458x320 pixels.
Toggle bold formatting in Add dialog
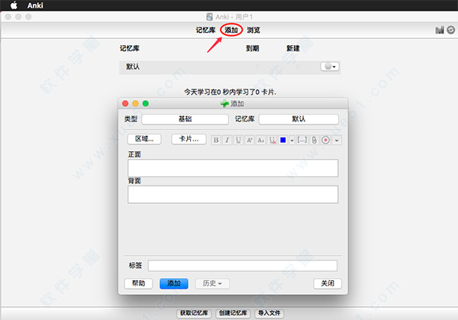[216, 140]
